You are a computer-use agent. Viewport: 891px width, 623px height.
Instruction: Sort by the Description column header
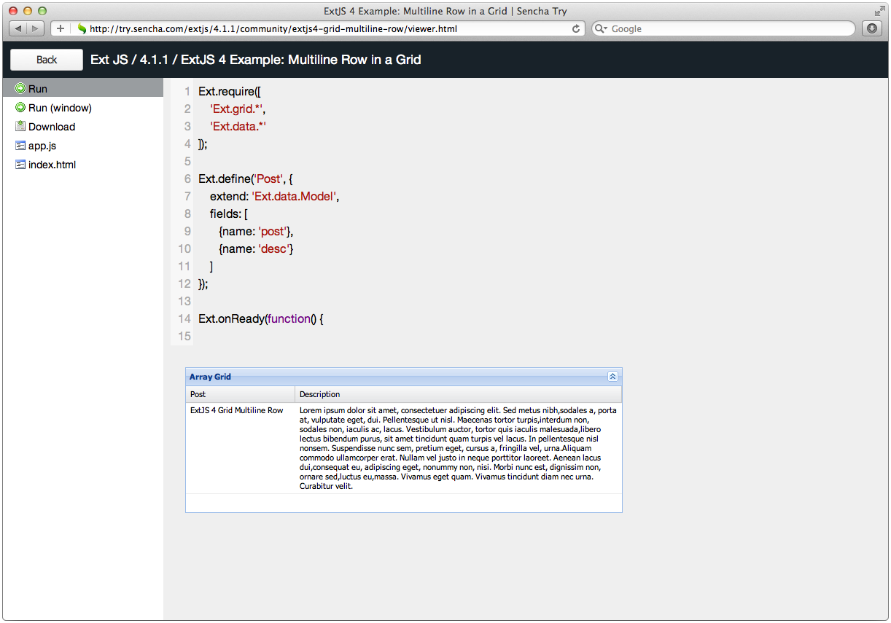[x=459, y=394]
